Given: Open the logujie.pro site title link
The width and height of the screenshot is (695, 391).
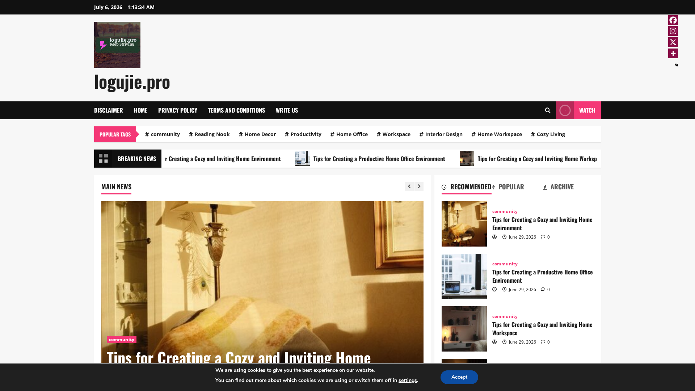Looking at the screenshot, I should [x=132, y=81].
